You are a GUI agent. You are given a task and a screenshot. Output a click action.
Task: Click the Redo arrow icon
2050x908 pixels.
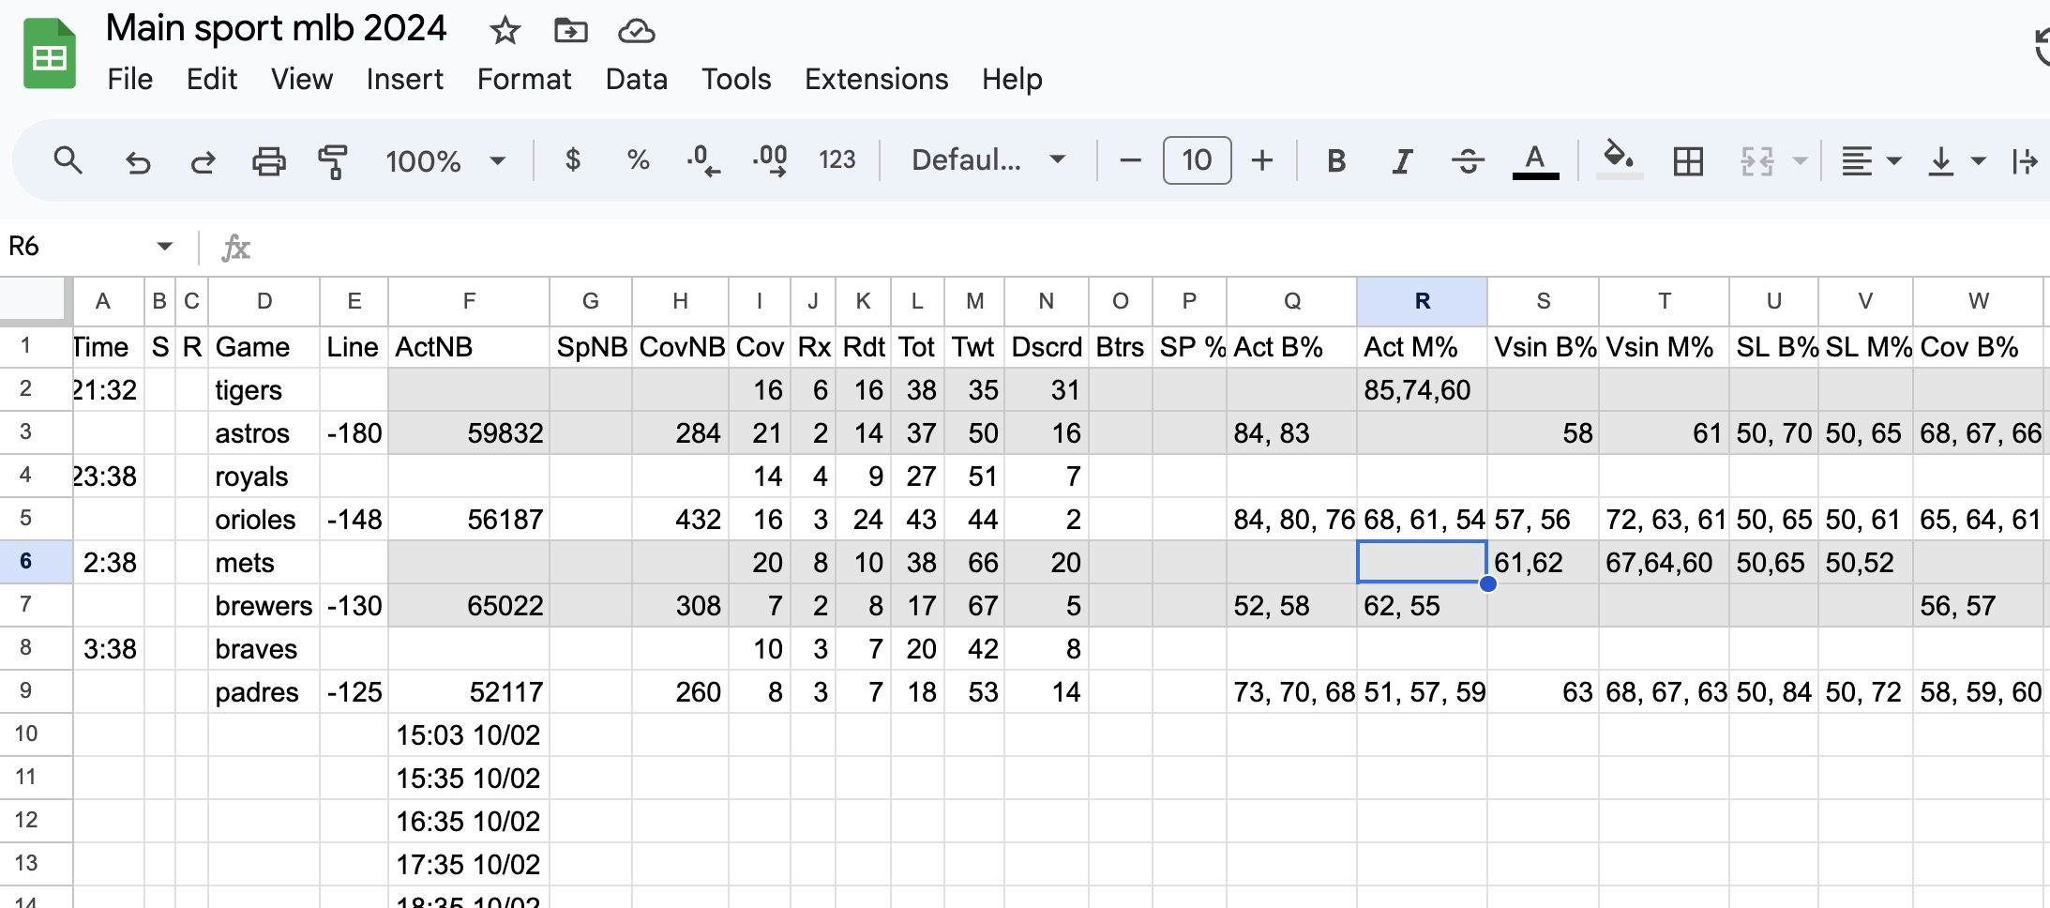pyautogui.click(x=203, y=161)
